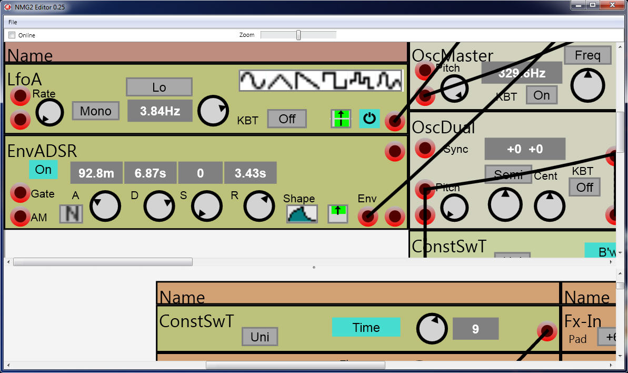Toggle OscMaster KBT On button

[542, 95]
